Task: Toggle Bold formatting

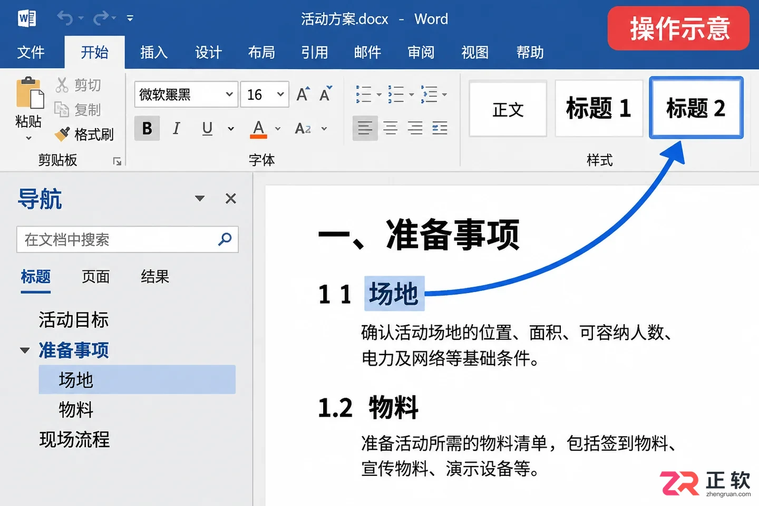Action: (147, 129)
